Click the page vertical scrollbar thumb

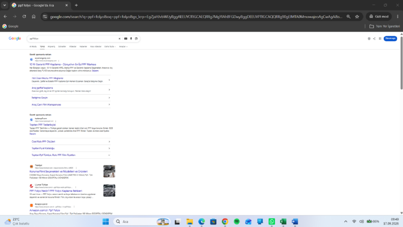[x=401, y=63]
